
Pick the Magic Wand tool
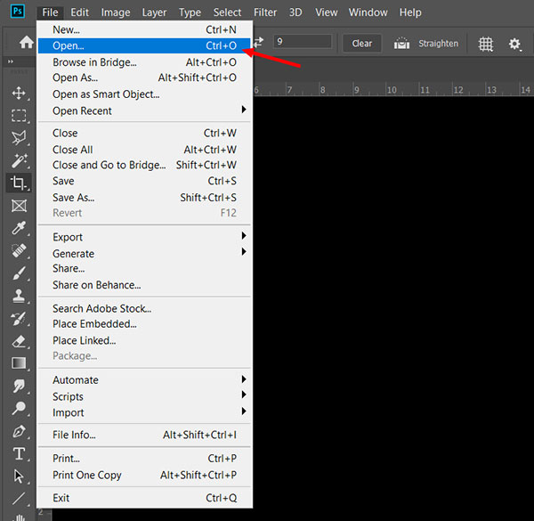(x=19, y=161)
